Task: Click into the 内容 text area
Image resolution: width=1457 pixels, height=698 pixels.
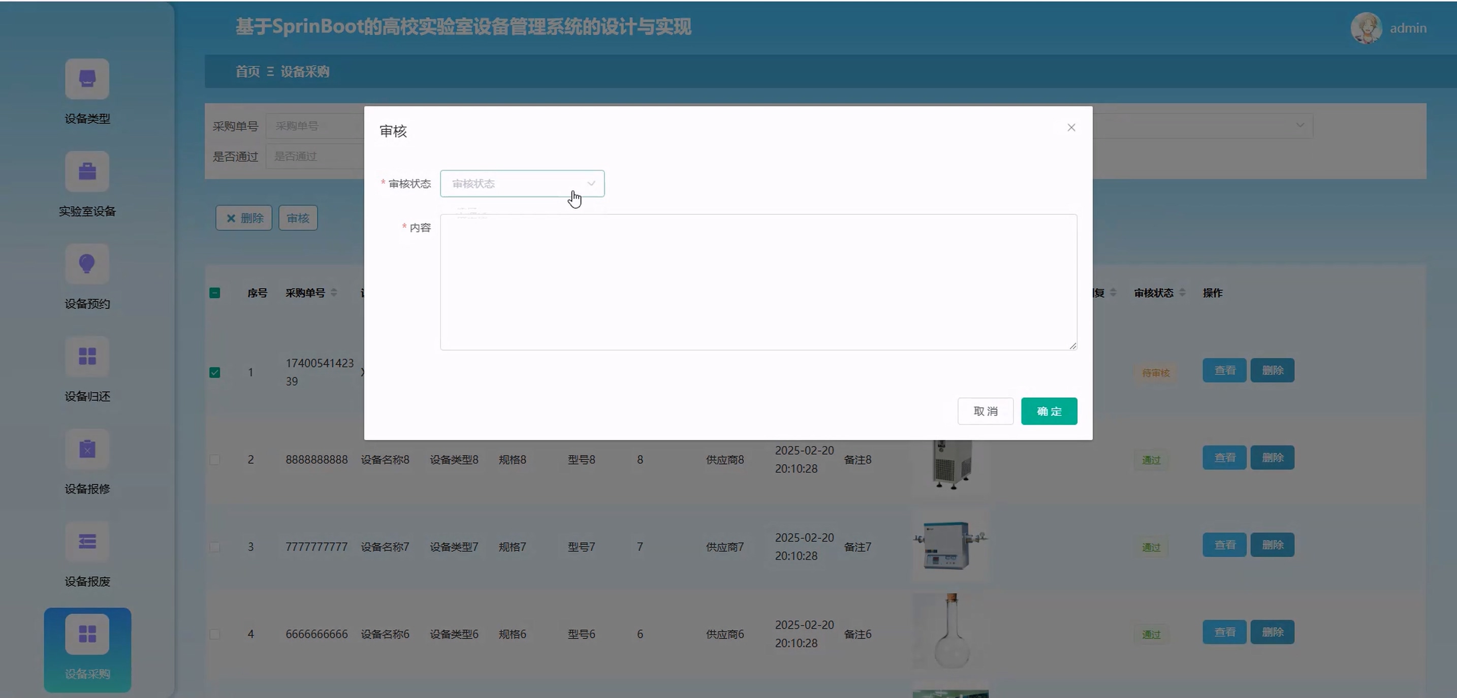Action: point(758,281)
